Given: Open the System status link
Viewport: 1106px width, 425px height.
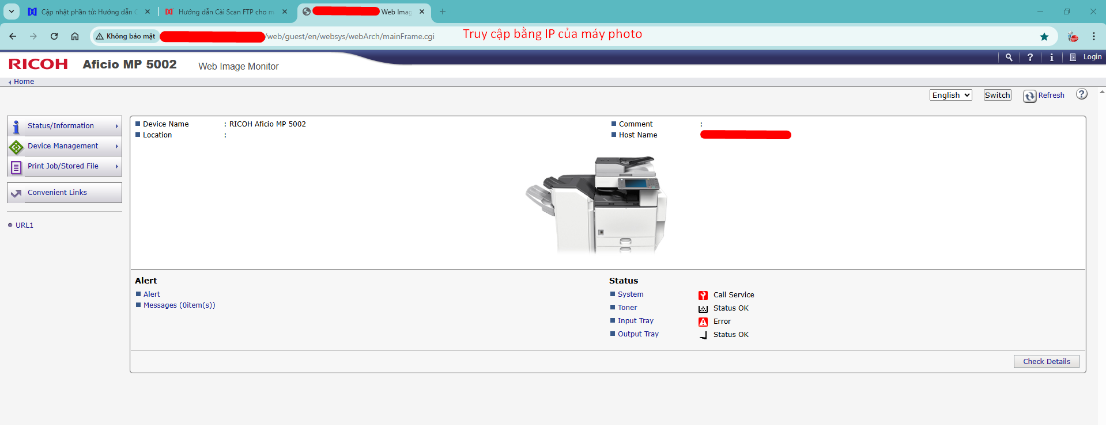Looking at the screenshot, I should point(631,294).
